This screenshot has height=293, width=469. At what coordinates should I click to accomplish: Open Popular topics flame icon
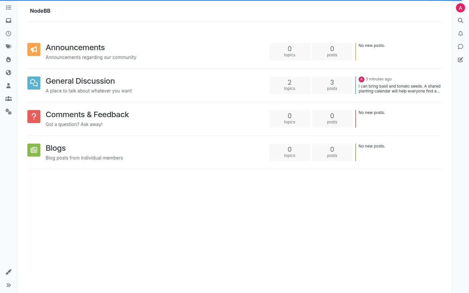point(8,60)
